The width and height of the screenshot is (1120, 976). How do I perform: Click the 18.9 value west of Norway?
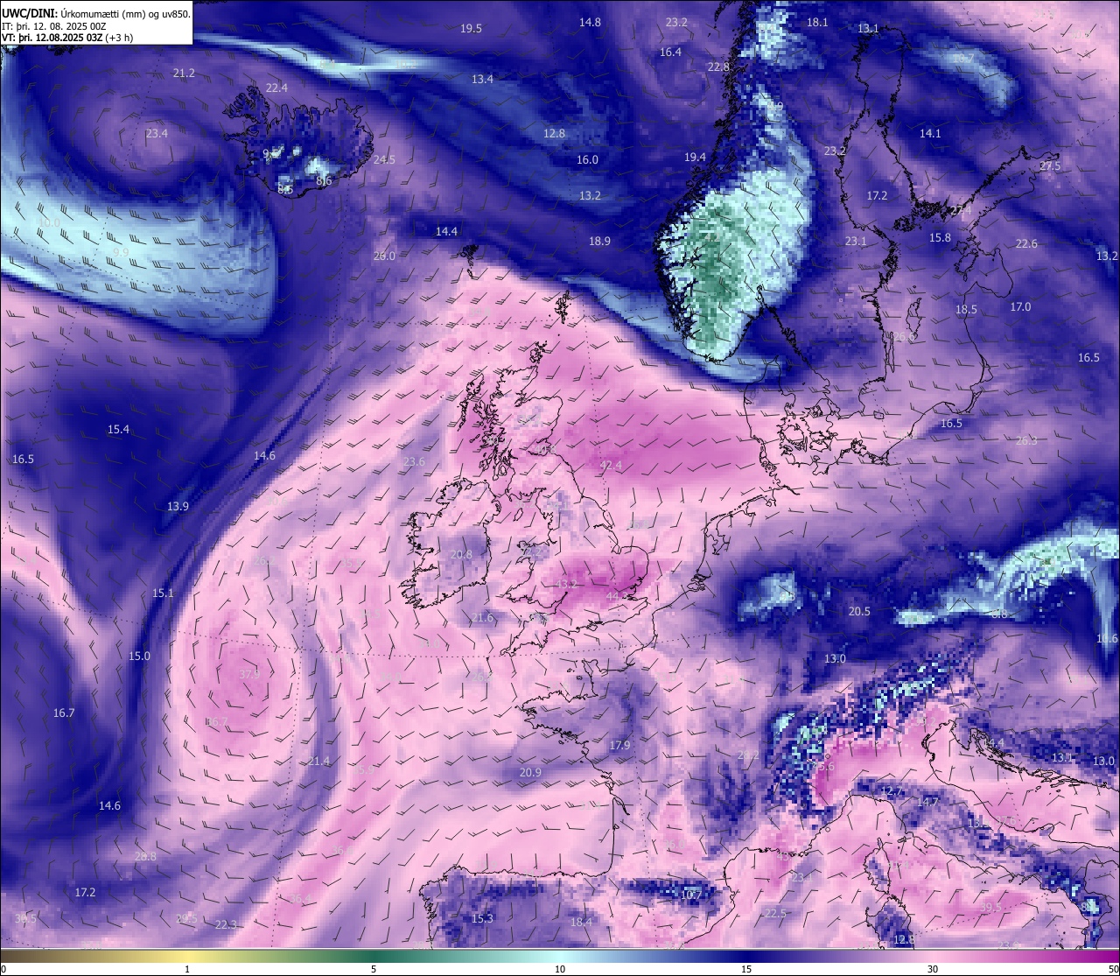point(599,242)
